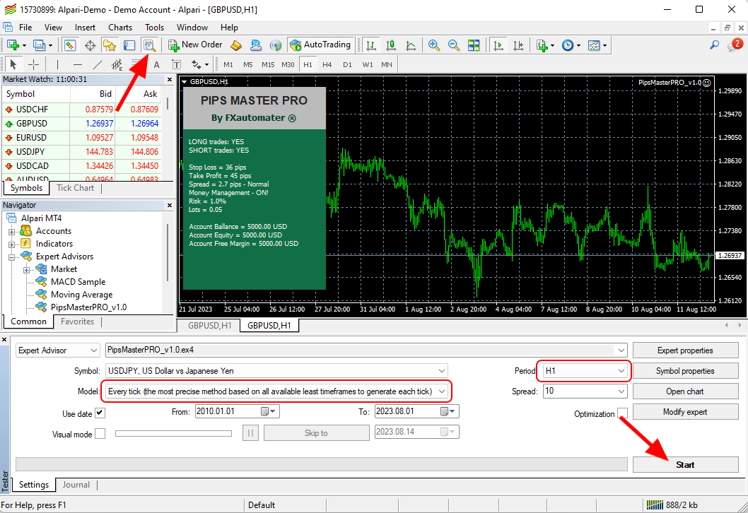Viewport: 748px width, 513px height.
Task: Open the Model Every tick dropdown
Action: (x=276, y=391)
